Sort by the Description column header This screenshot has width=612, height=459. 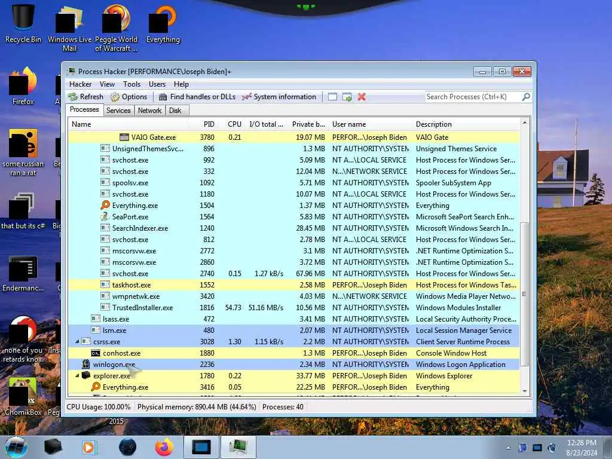pos(466,124)
